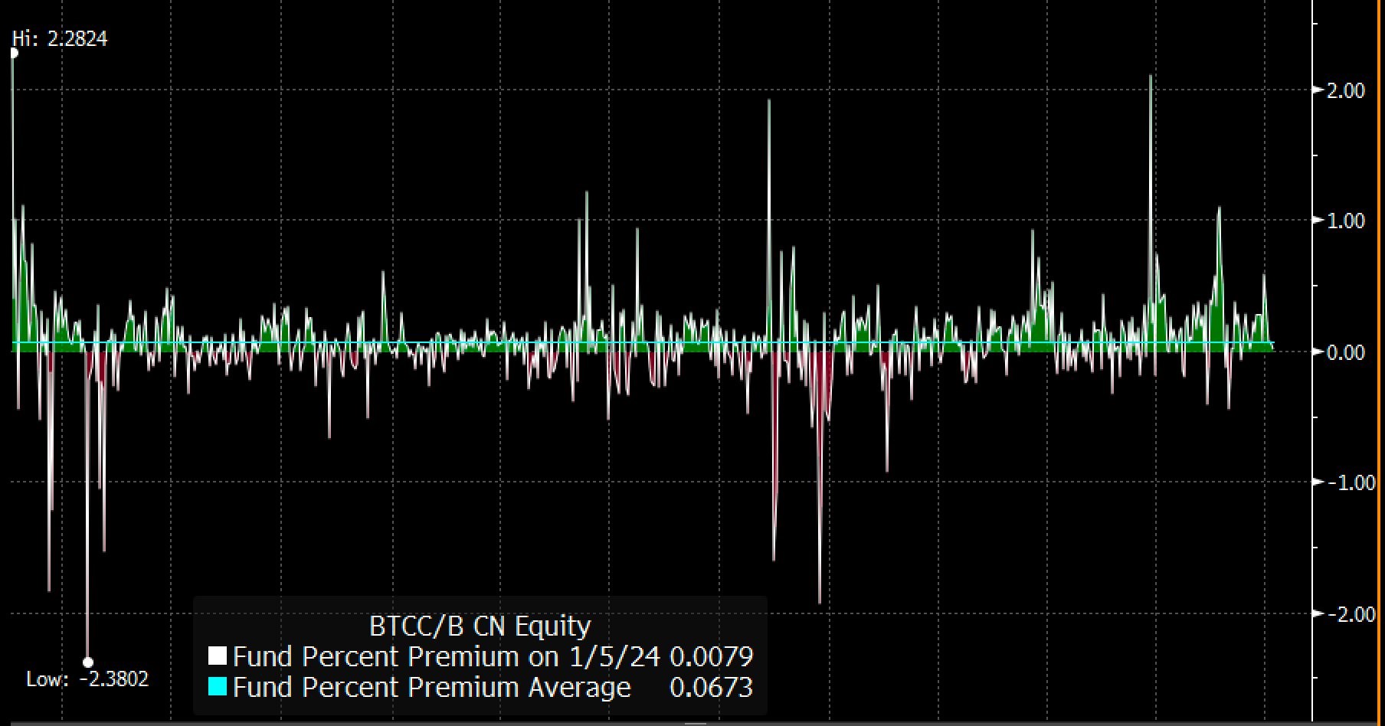
Task: Click the Hi: 2.2824 label
Action: 60,39
